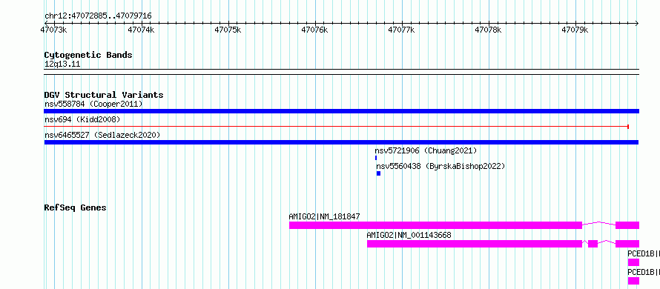The width and height of the screenshot is (660, 289).
Task: Click the red end cap of nsv694
Action: pos(628,126)
